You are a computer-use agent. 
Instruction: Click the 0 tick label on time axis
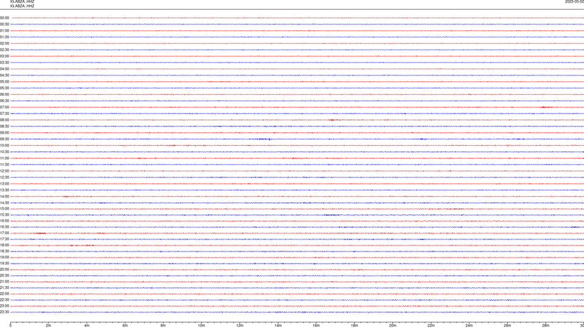[10, 326]
